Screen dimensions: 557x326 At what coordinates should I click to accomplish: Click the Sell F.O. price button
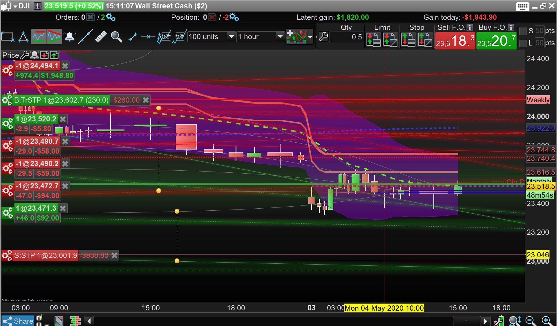pos(455,41)
